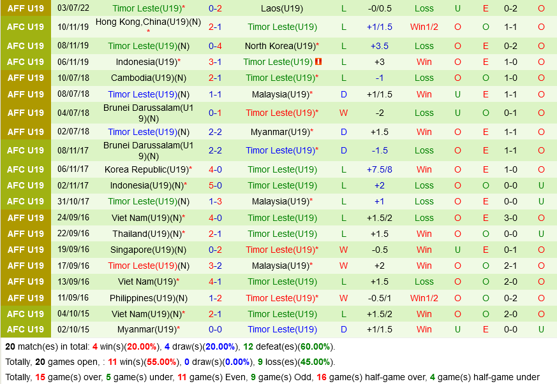Open Singapore(U19)(N) team link
Image resolution: width=557 pixels, height=384 pixels.
click(149, 250)
